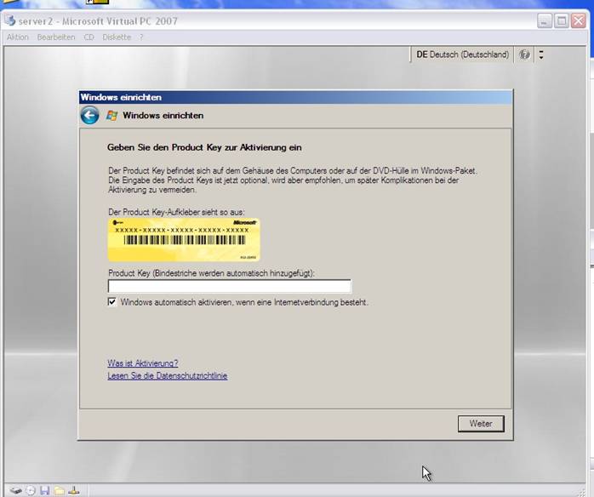Click the hard disk status icon
Image resolution: width=594 pixels, height=497 pixels.
[x=16, y=490]
